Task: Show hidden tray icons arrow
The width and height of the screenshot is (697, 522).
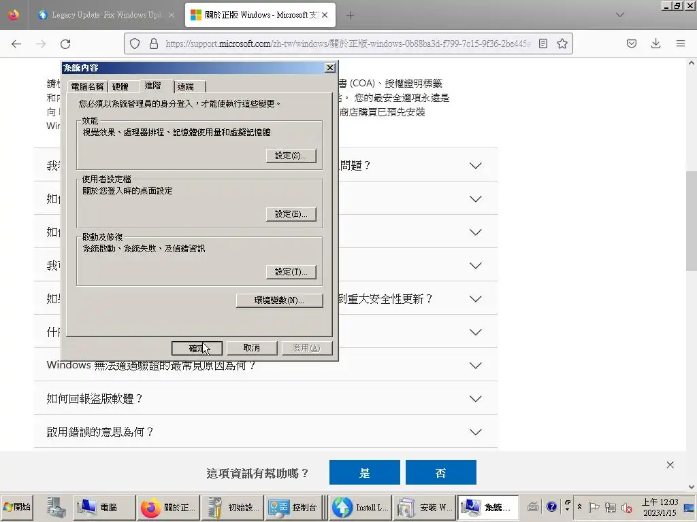Action: pos(579,506)
